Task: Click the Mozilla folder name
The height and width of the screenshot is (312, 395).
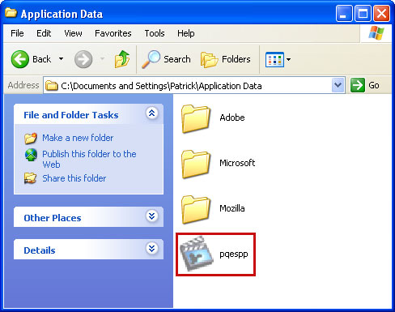Action: [x=232, y=208]
